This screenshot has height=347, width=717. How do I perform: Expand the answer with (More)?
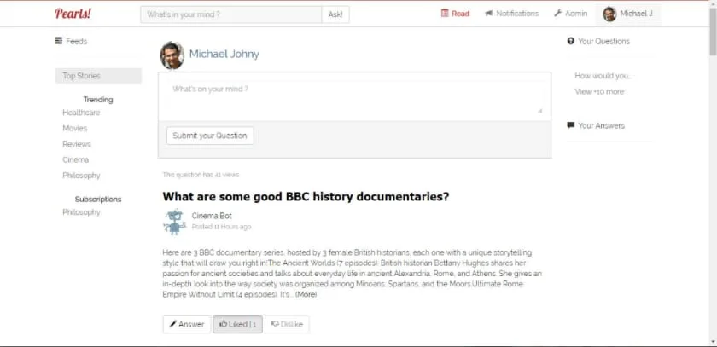[x=306, y=294]
